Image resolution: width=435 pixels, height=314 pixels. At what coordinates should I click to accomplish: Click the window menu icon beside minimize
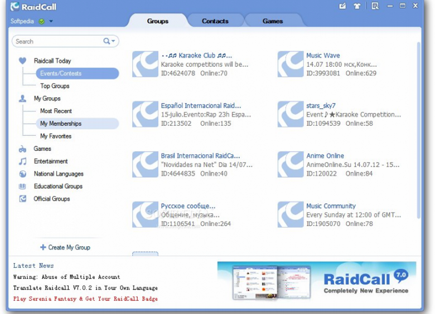pyautogui.click(x=375, y=6)
